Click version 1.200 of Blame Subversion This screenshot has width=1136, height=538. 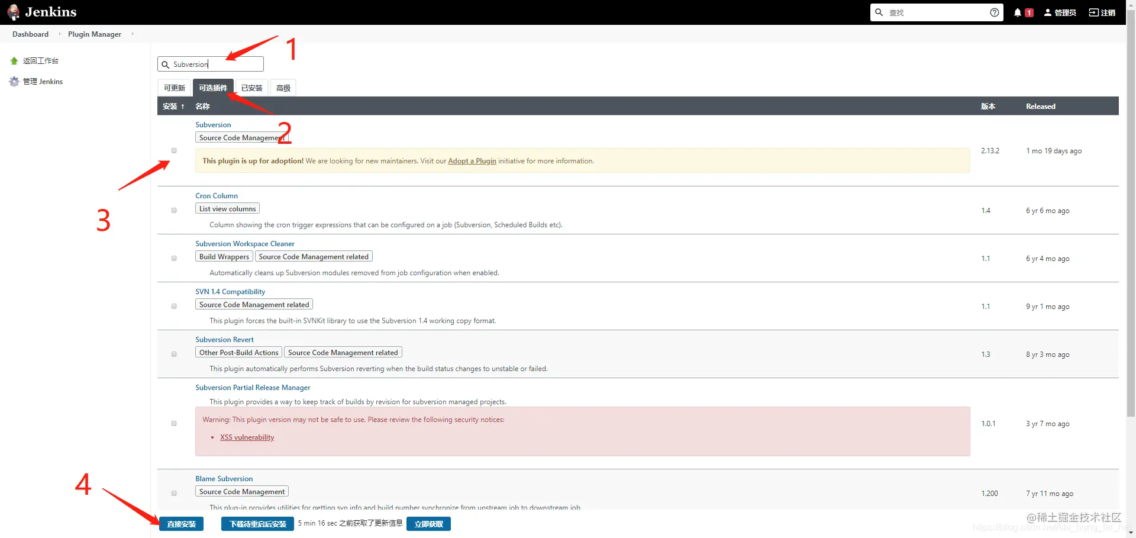(989, 494)
